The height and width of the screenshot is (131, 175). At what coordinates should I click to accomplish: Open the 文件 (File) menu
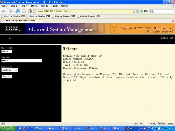pos(5,6)
